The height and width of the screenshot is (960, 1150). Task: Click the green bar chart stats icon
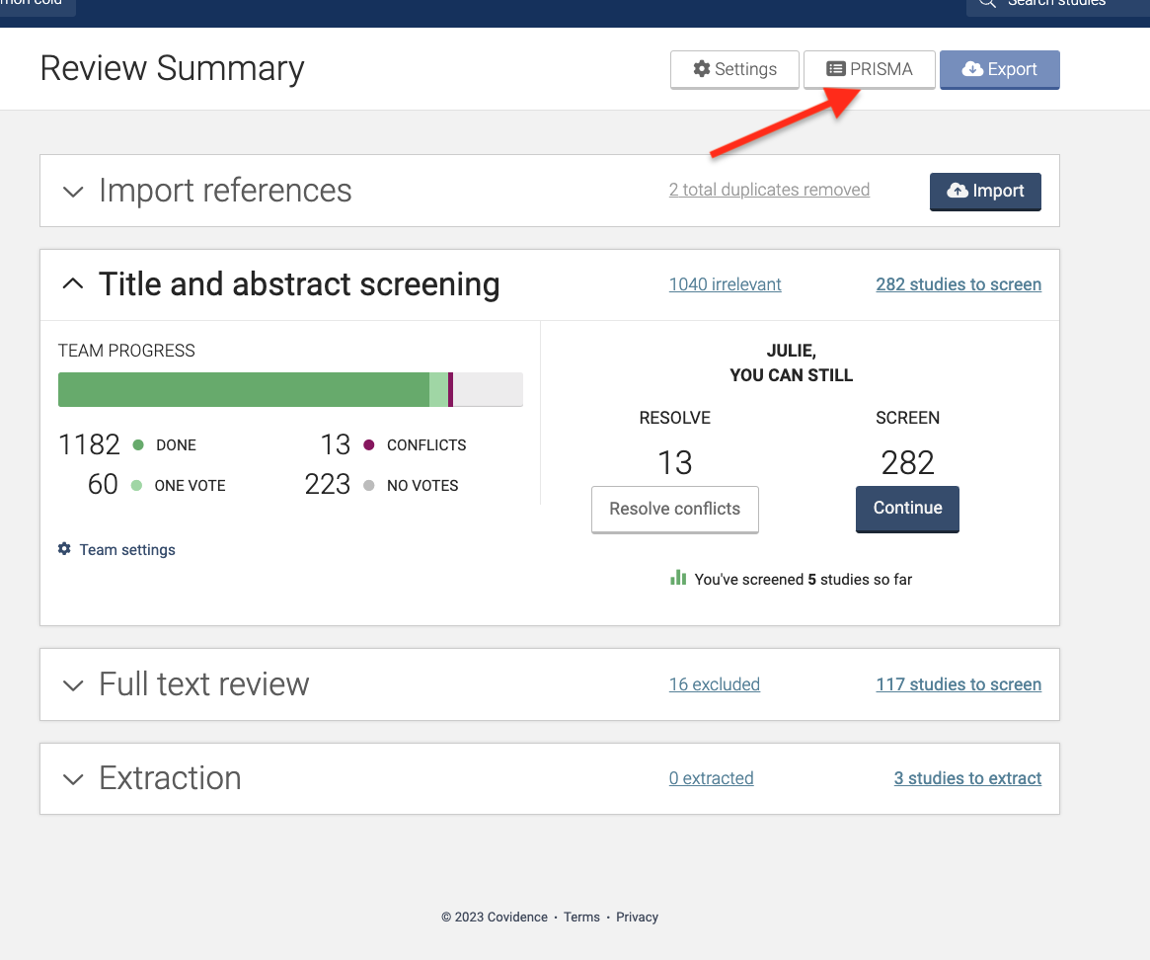click(x=678, y=578)
